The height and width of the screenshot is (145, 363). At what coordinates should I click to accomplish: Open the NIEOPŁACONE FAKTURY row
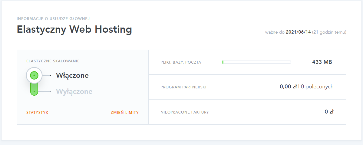click(x=247, y=112)
